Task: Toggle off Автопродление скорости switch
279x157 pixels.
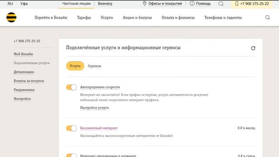Action: coord(71,87)
